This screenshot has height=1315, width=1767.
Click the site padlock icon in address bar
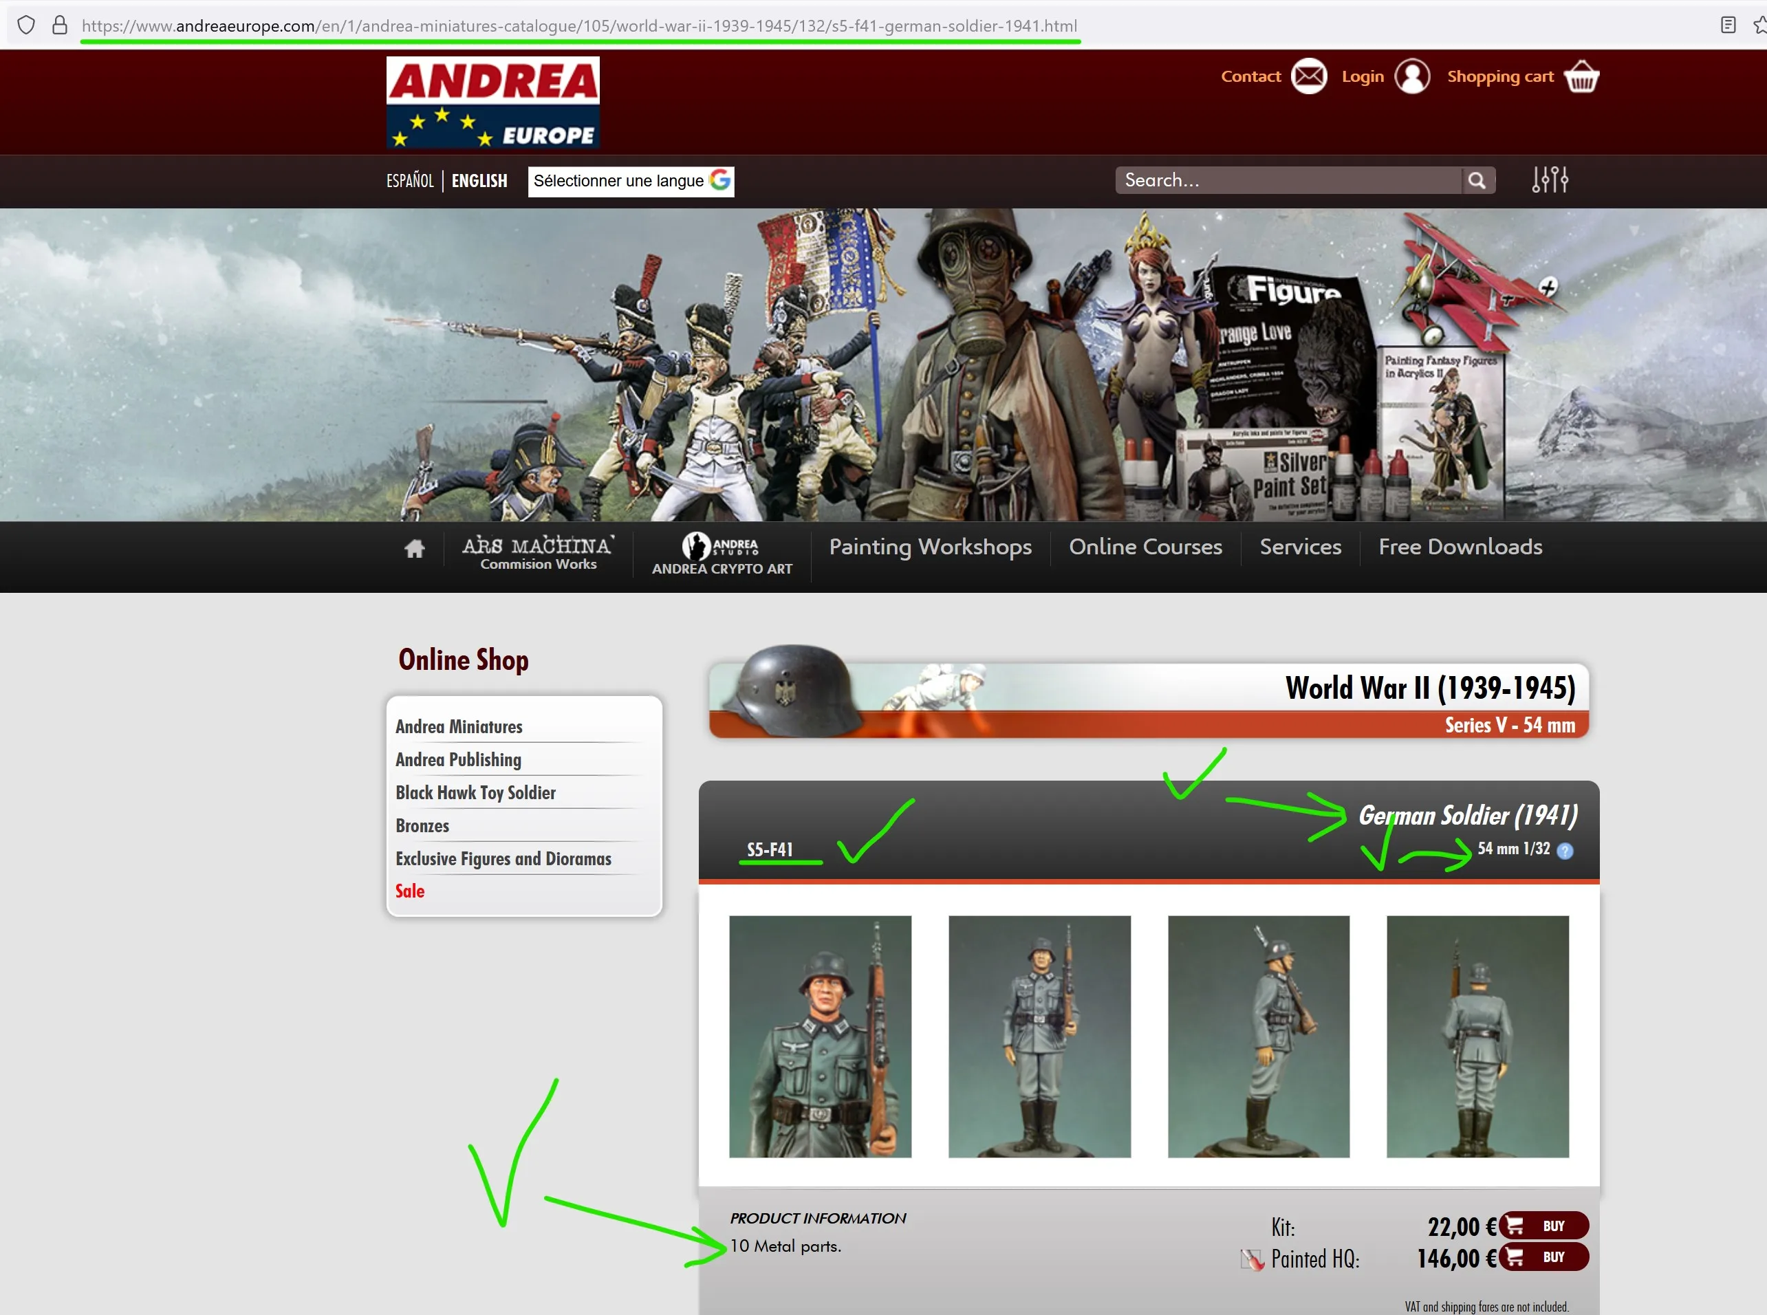coord(60,25)
